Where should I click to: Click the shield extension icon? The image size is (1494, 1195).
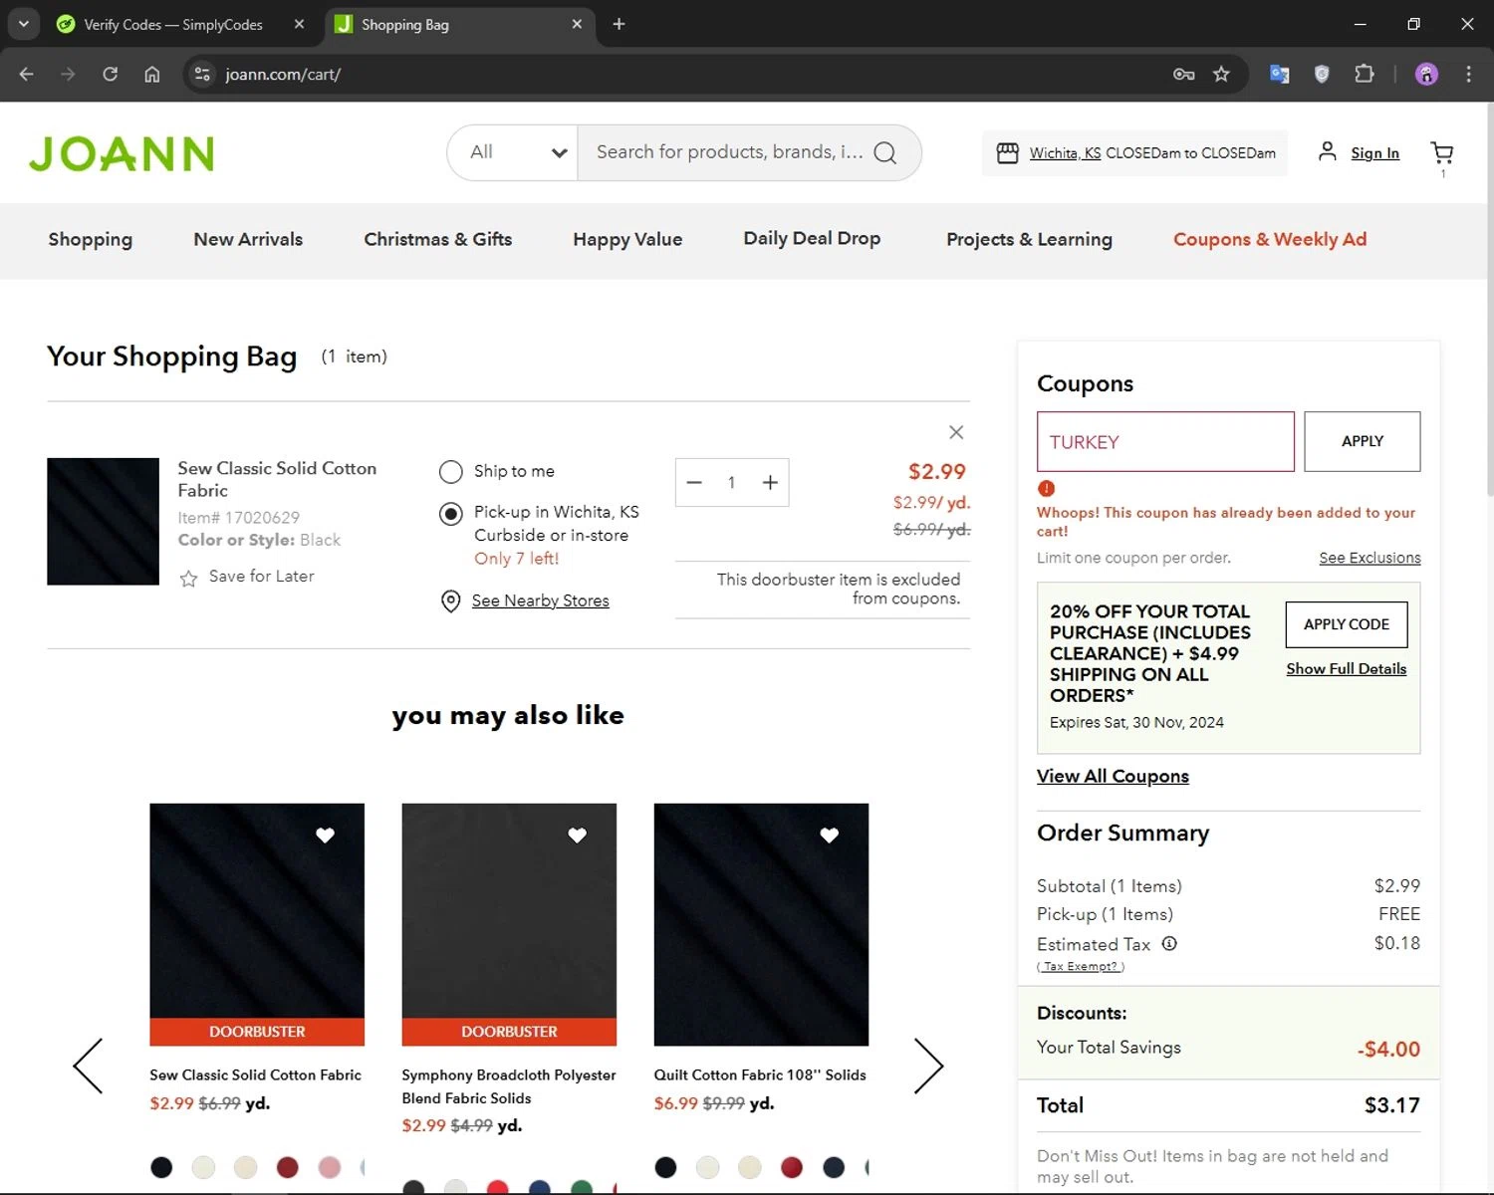pos(1322,74)
